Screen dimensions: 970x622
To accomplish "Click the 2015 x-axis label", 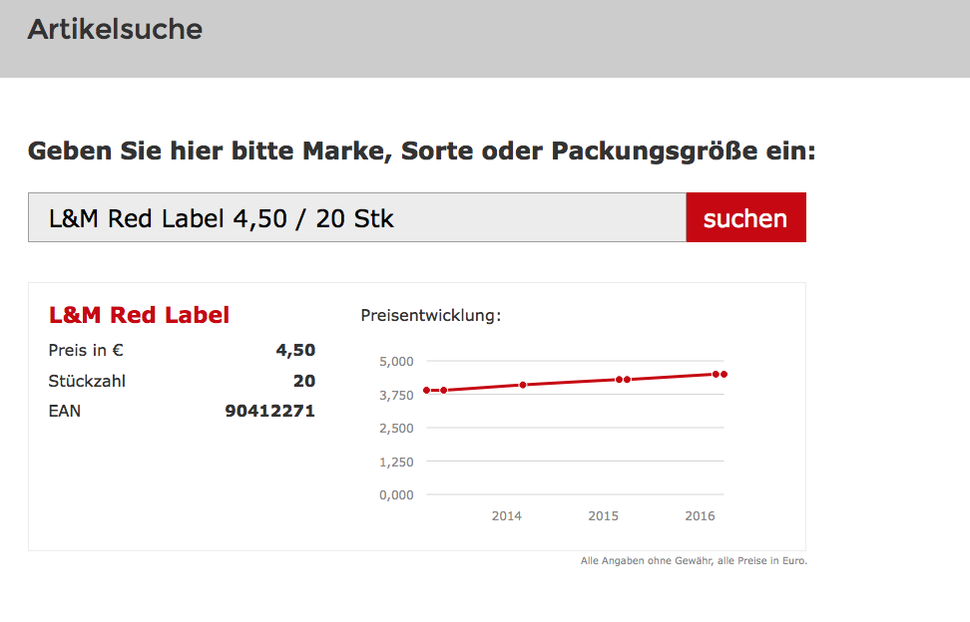I will (x=603, y=515).
